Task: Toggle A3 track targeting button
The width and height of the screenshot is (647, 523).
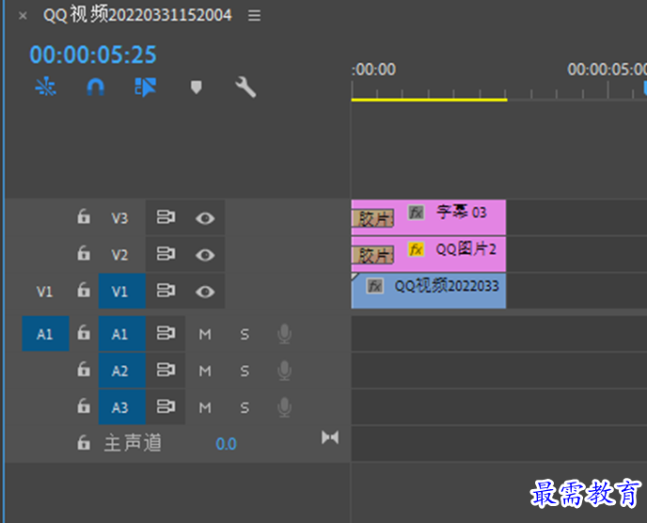Action: (x=122, y=407)
